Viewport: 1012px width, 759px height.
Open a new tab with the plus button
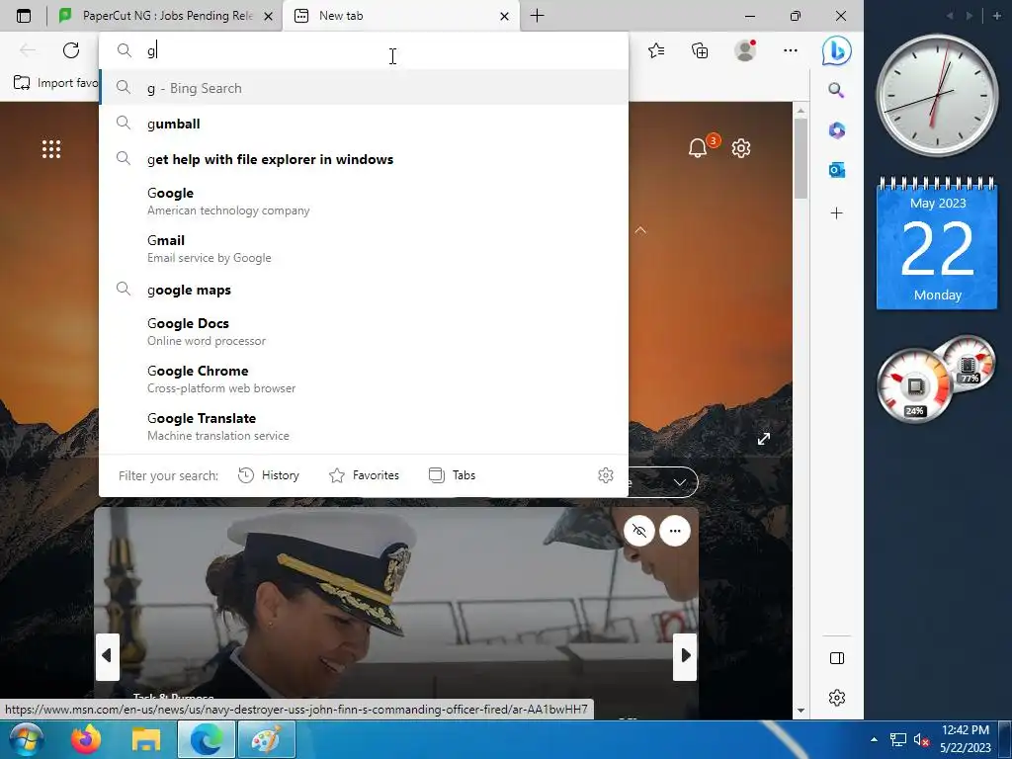tap(537, 16)
